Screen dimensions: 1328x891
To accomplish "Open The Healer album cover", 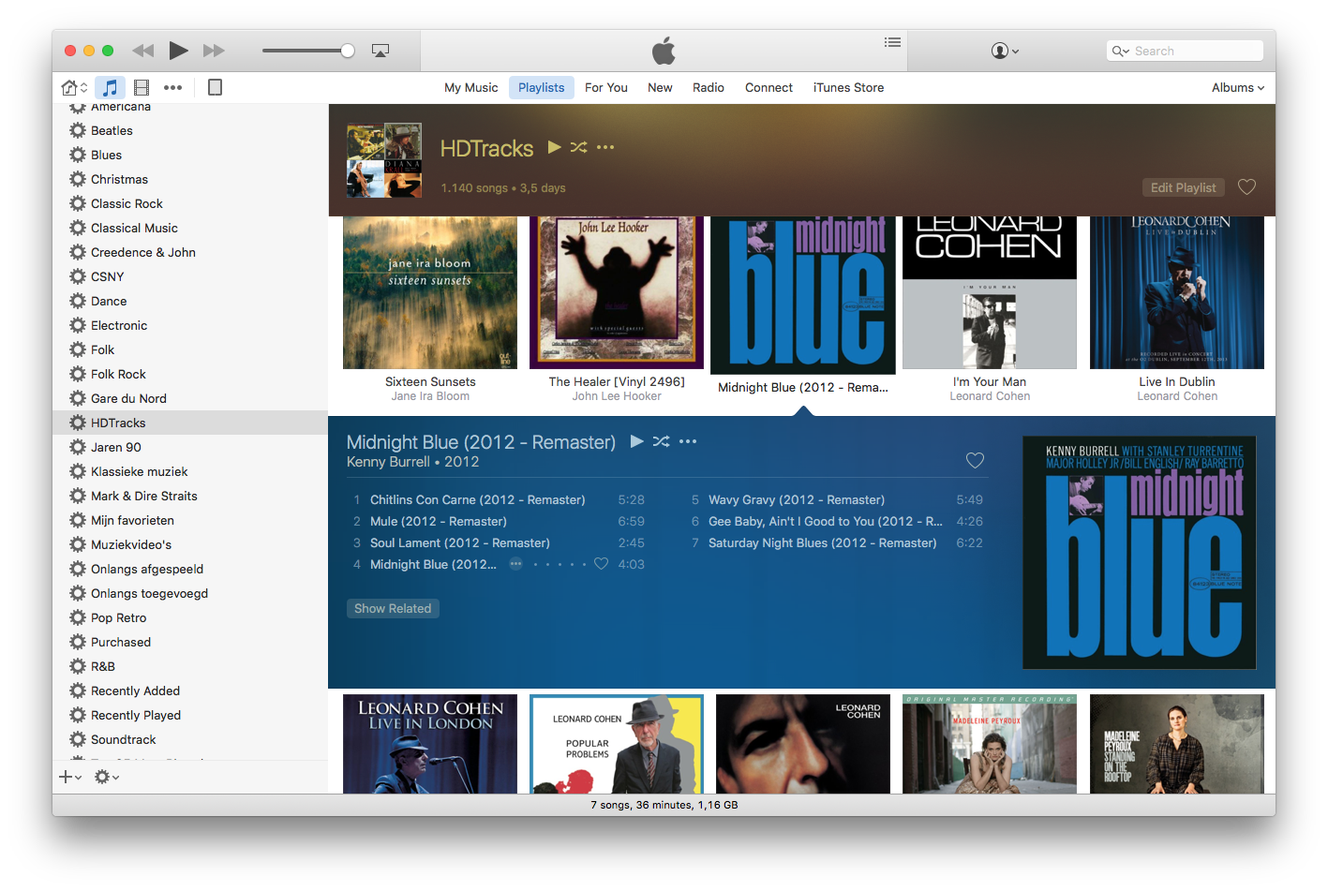I will (x=617, y=292).
